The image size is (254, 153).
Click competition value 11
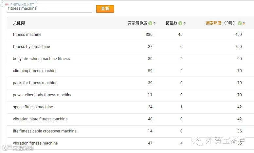coord(150,95)
